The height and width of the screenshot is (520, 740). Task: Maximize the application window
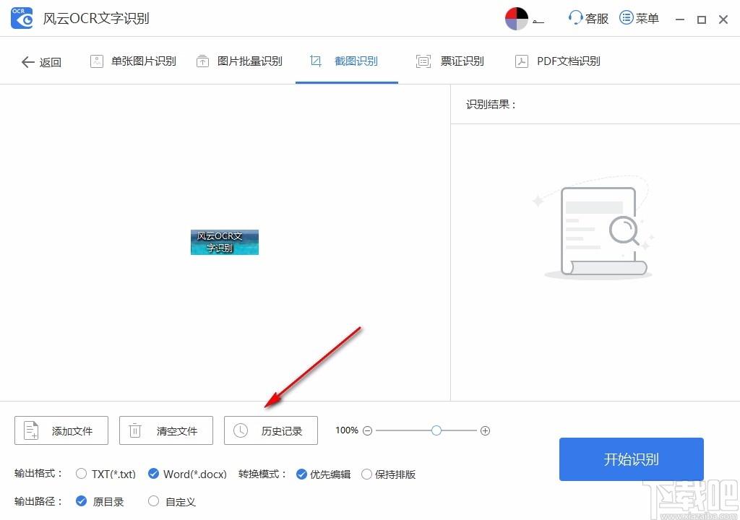click(702, 19)
